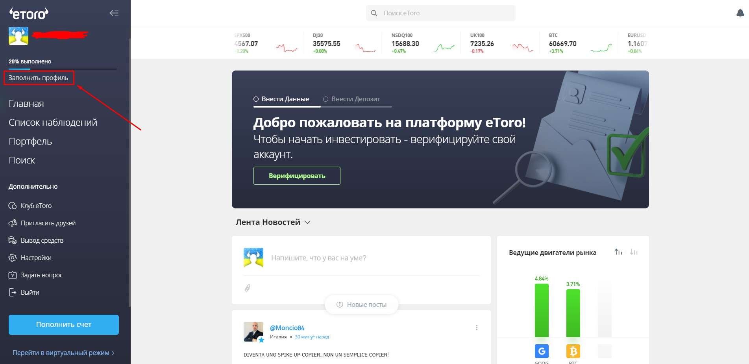
Task: Click the 3.71% BTC bar
Action: (x=573, y=313)
